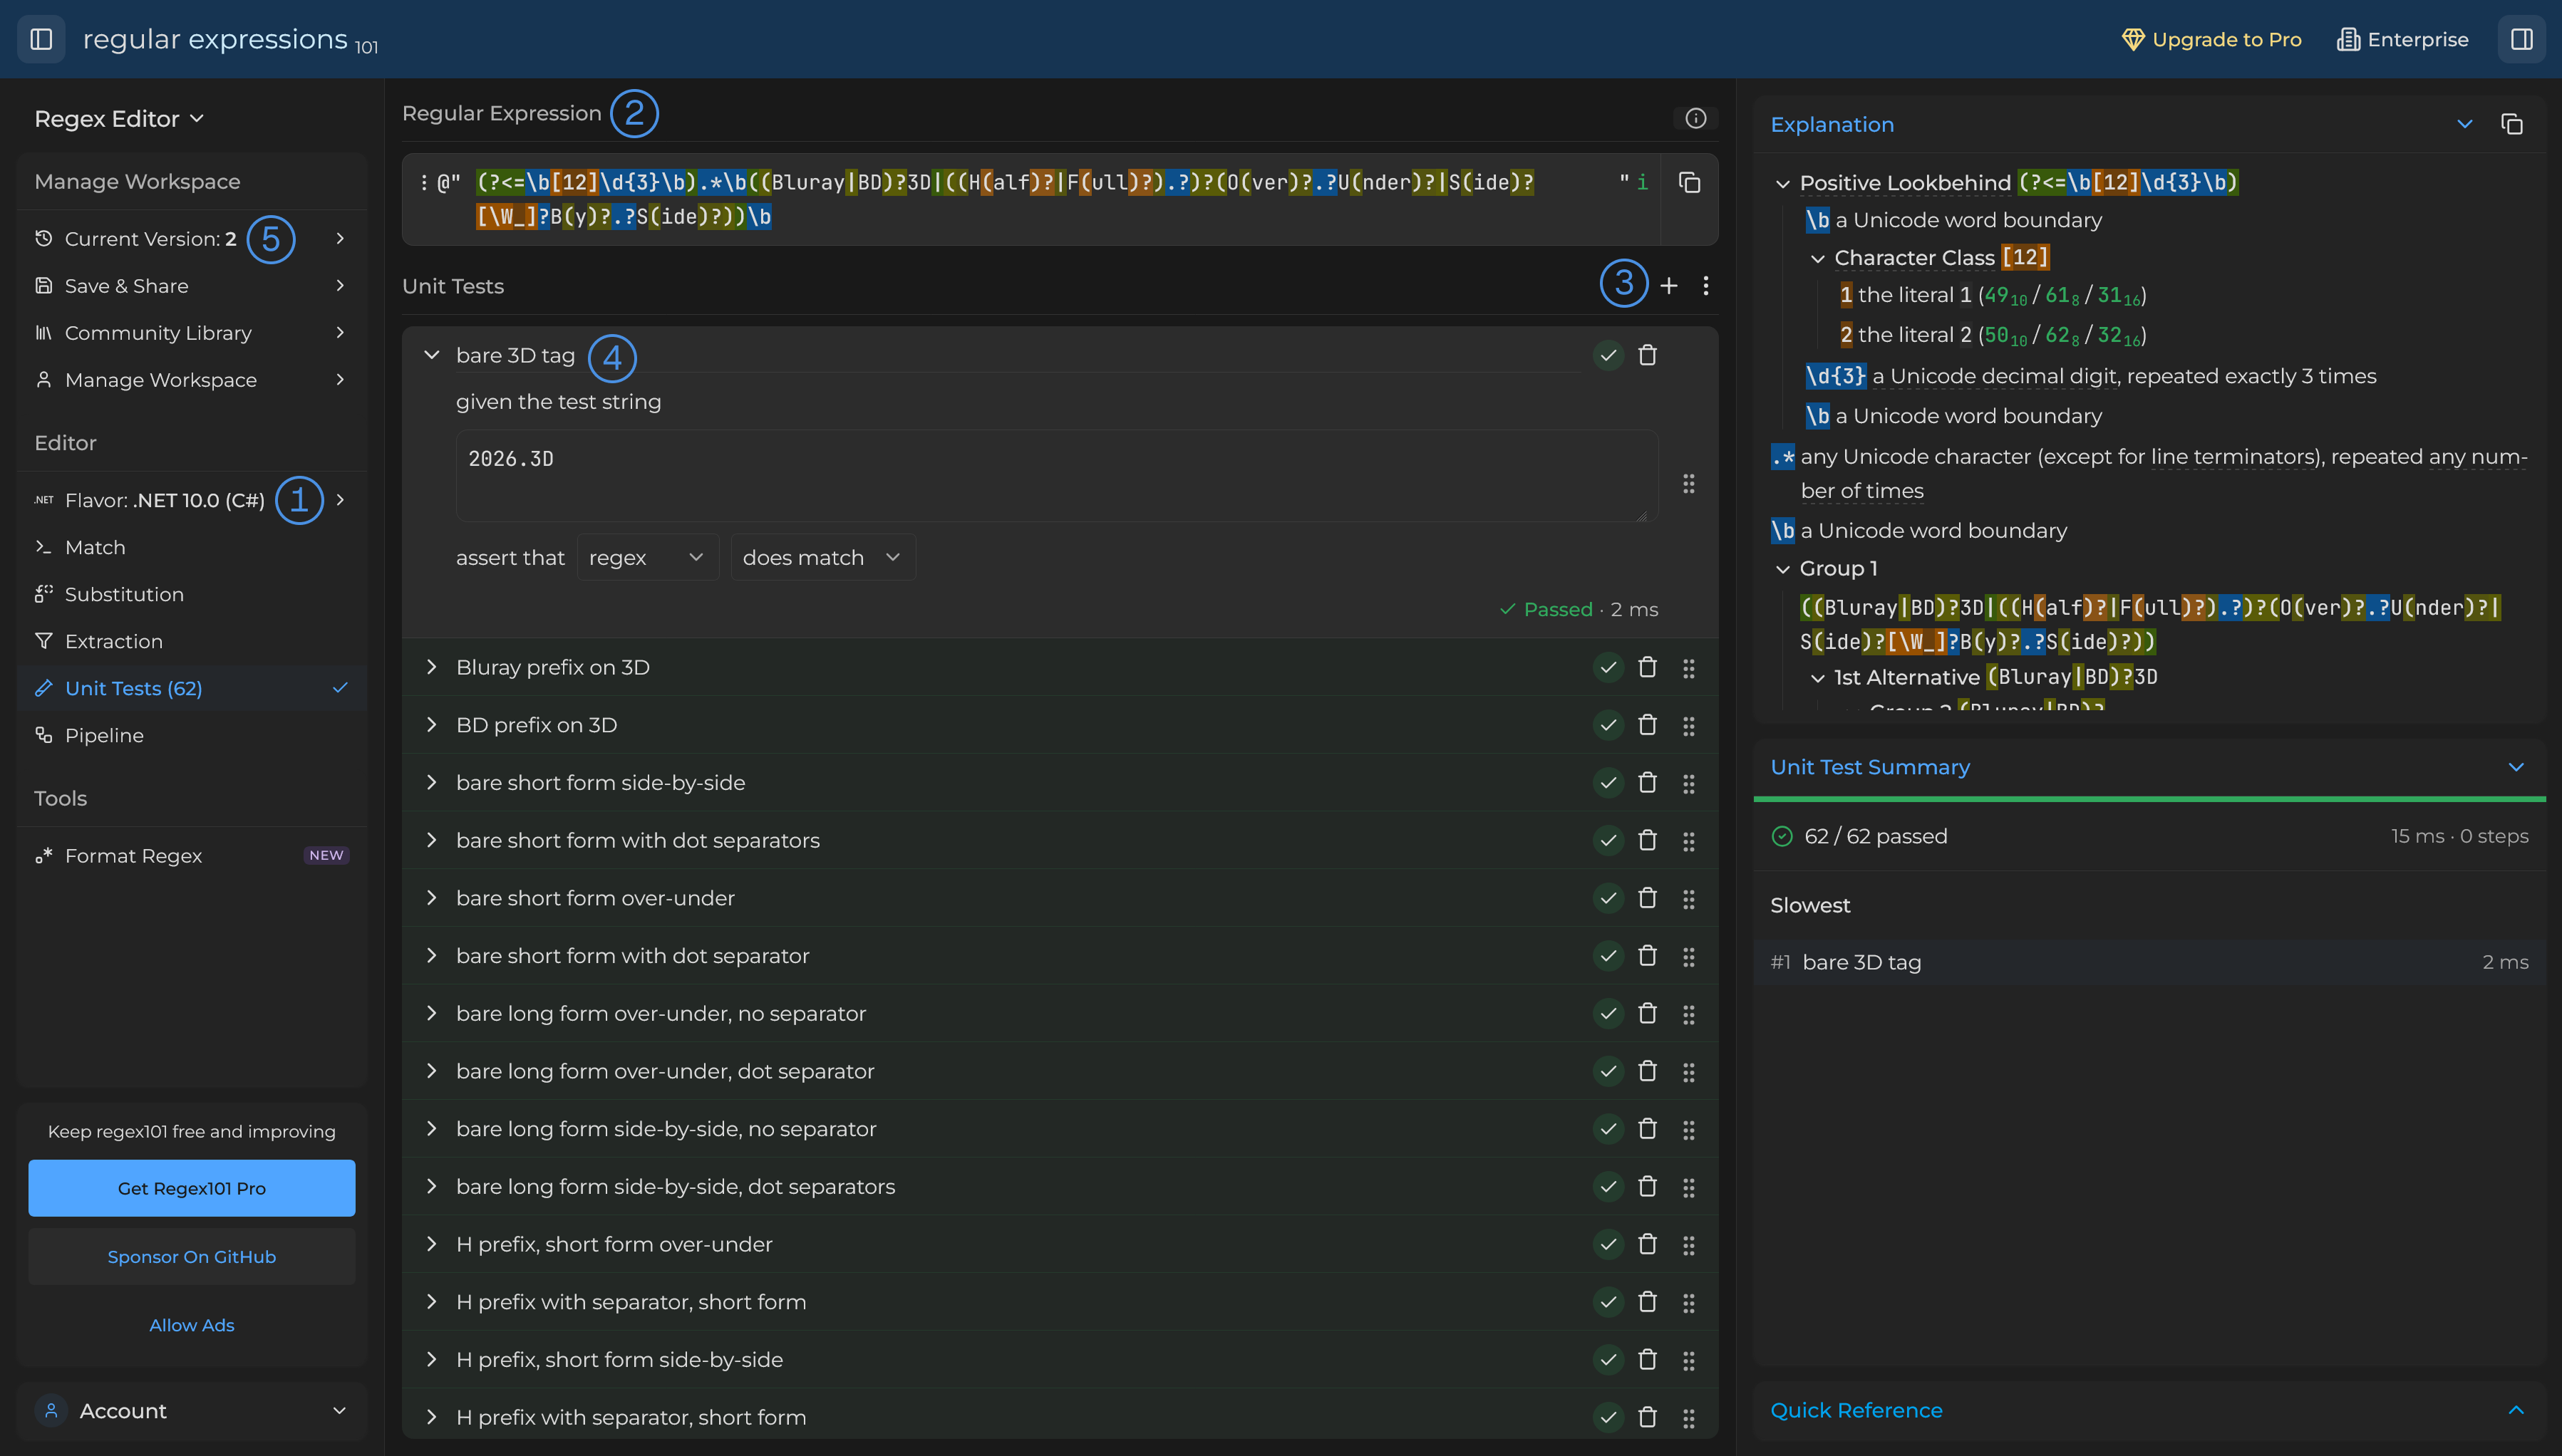Image resolution: width=2562 pixels, height=1456 pixels.
Task: Click Upgrade to Pro
Action: coord(2211,39)
